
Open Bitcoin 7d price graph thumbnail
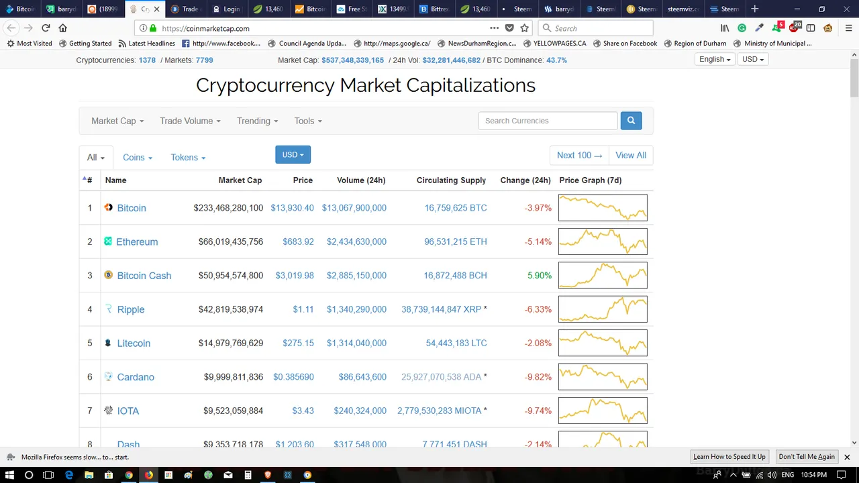point(603,208)
